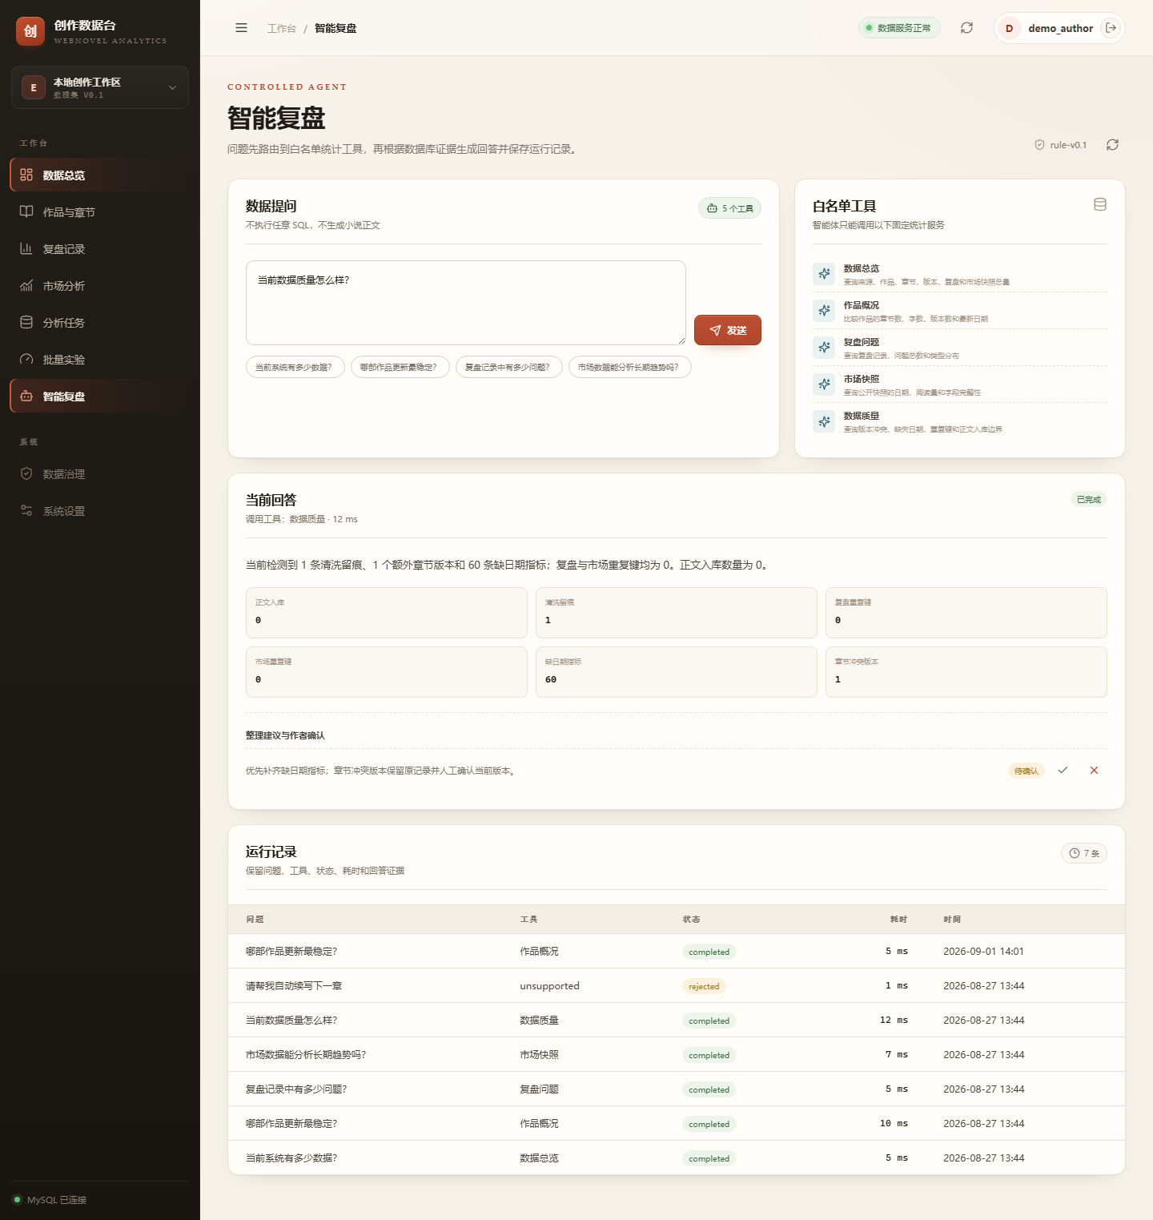Screen dimensions: 1153x1220
Task: Click the clock icon in the 7 条 badge
Action: 1075,853
